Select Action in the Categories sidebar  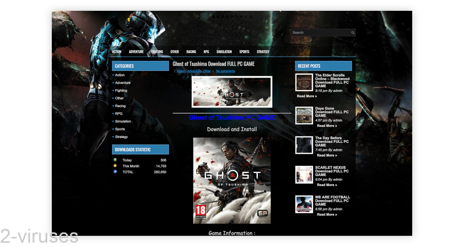tap(120, 75)
